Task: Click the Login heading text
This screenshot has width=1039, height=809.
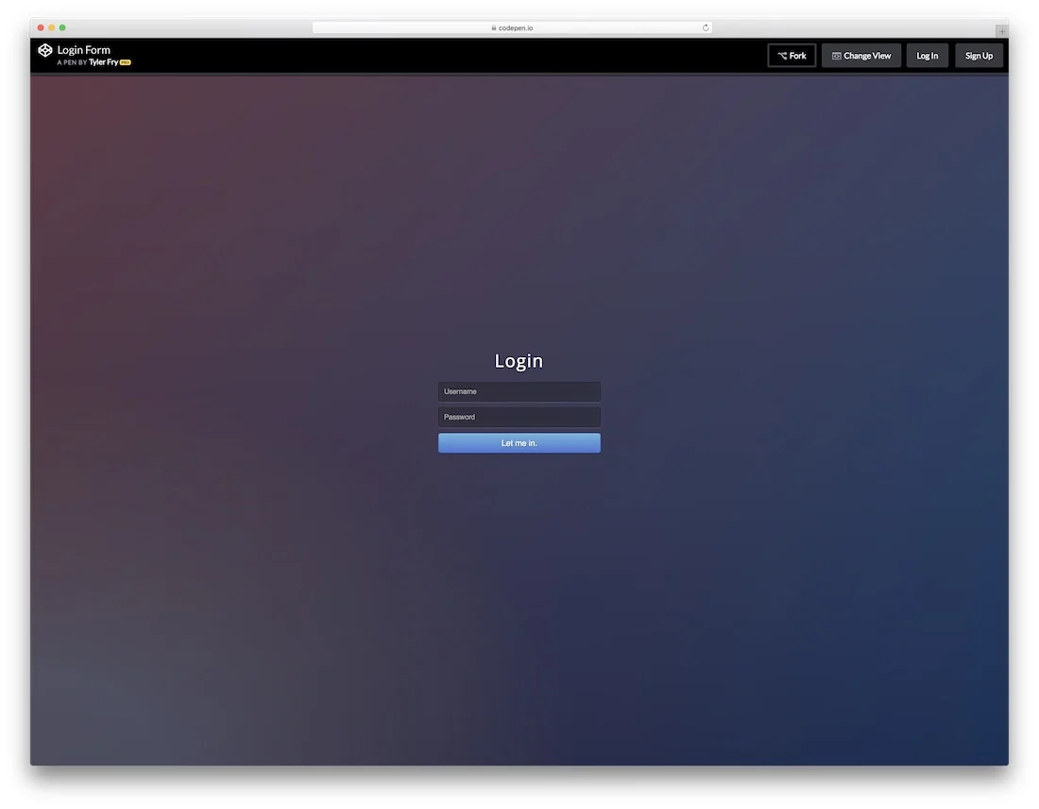Action: point(519,360)
